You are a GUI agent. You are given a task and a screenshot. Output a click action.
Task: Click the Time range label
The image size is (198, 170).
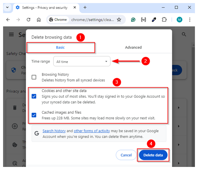pyautogui.click(x=41, y=61)
